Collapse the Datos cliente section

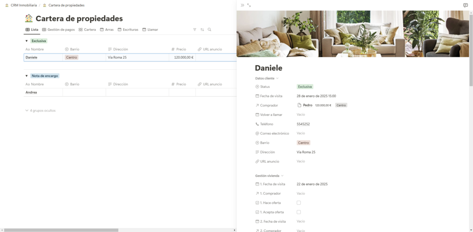click(x=267, y=78)
